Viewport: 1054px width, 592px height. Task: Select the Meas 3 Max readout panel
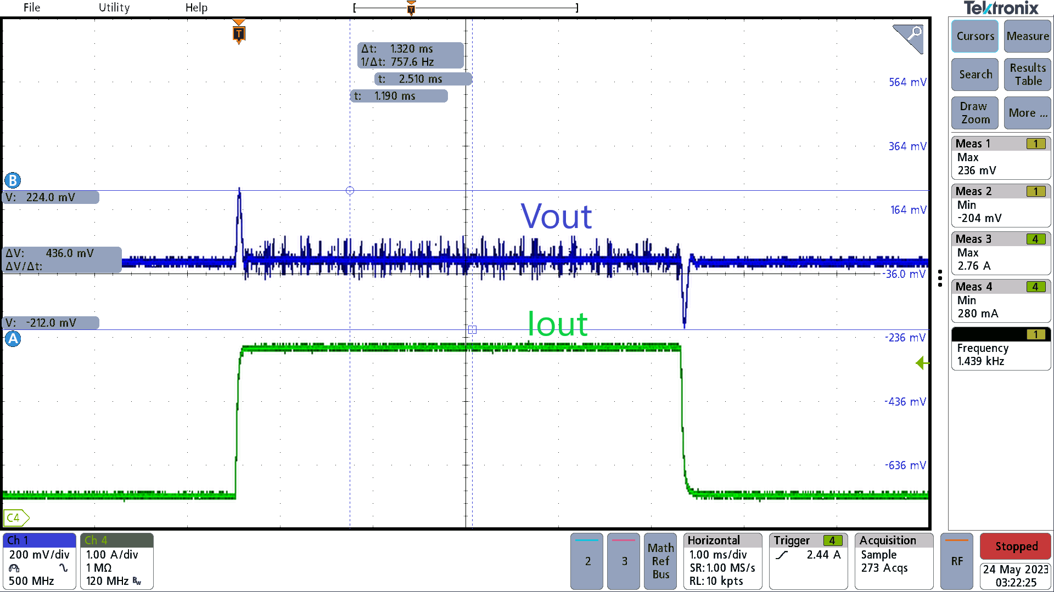click(1000, 252)
